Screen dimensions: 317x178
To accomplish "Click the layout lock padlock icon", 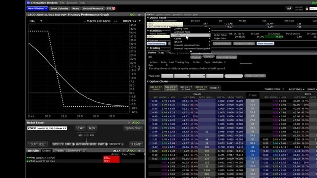I will point(307,8).
